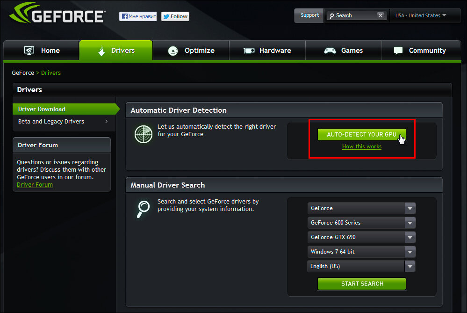467x313 pixels.
Task: Open the Windows 7 64-bit OS dropdown
Action: click(x=361, y=252)
